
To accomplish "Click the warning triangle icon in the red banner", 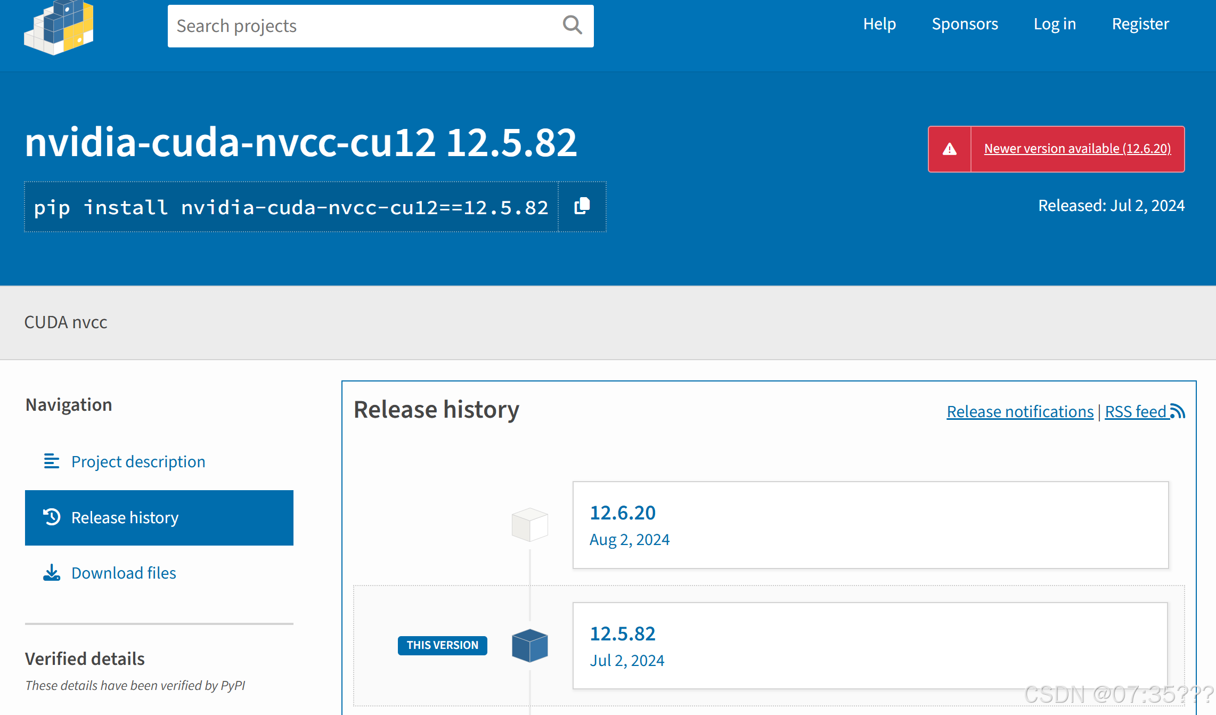I will point(950,149).
